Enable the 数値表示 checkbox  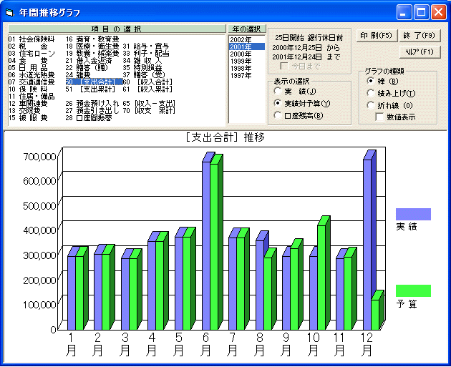380,117
